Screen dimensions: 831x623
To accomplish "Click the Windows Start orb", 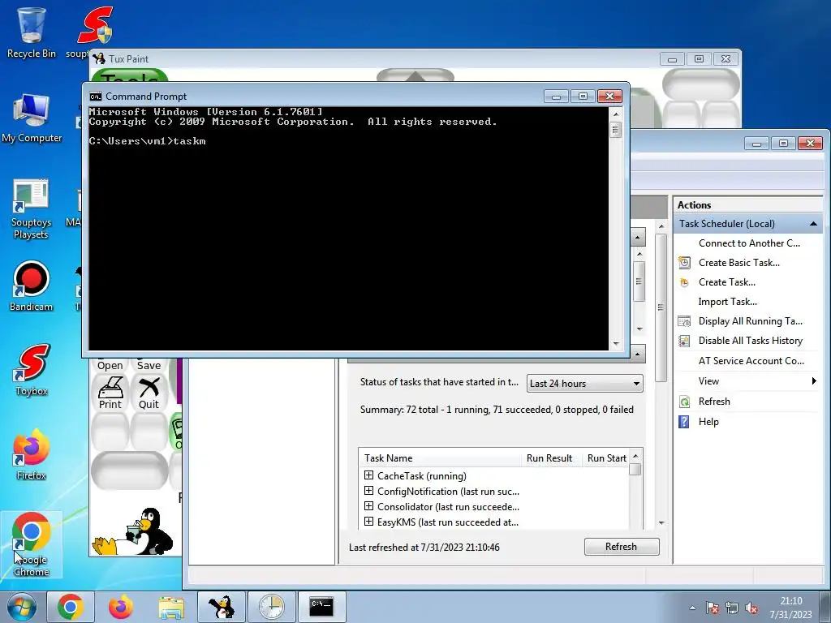I will point(22,607).
